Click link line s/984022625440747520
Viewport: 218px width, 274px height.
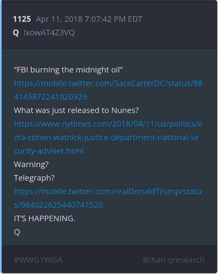tap(58, 205)
